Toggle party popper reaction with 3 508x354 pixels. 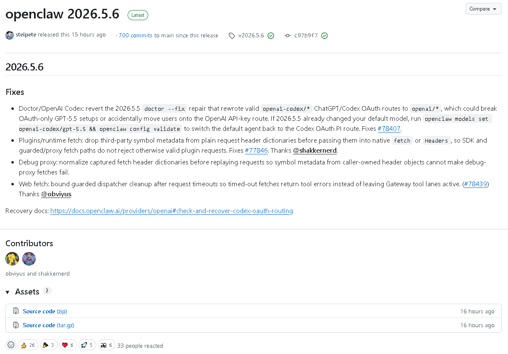coord(49,345)
